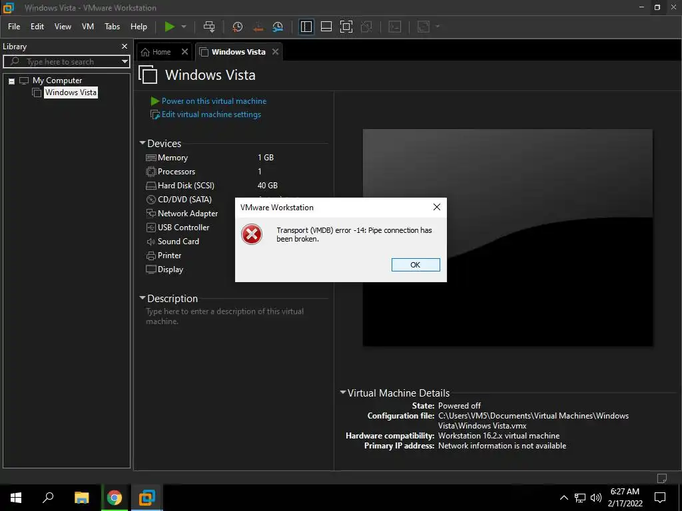Close the Library panel
Viewport: 682px width, 511px height.
pos(125,46)
